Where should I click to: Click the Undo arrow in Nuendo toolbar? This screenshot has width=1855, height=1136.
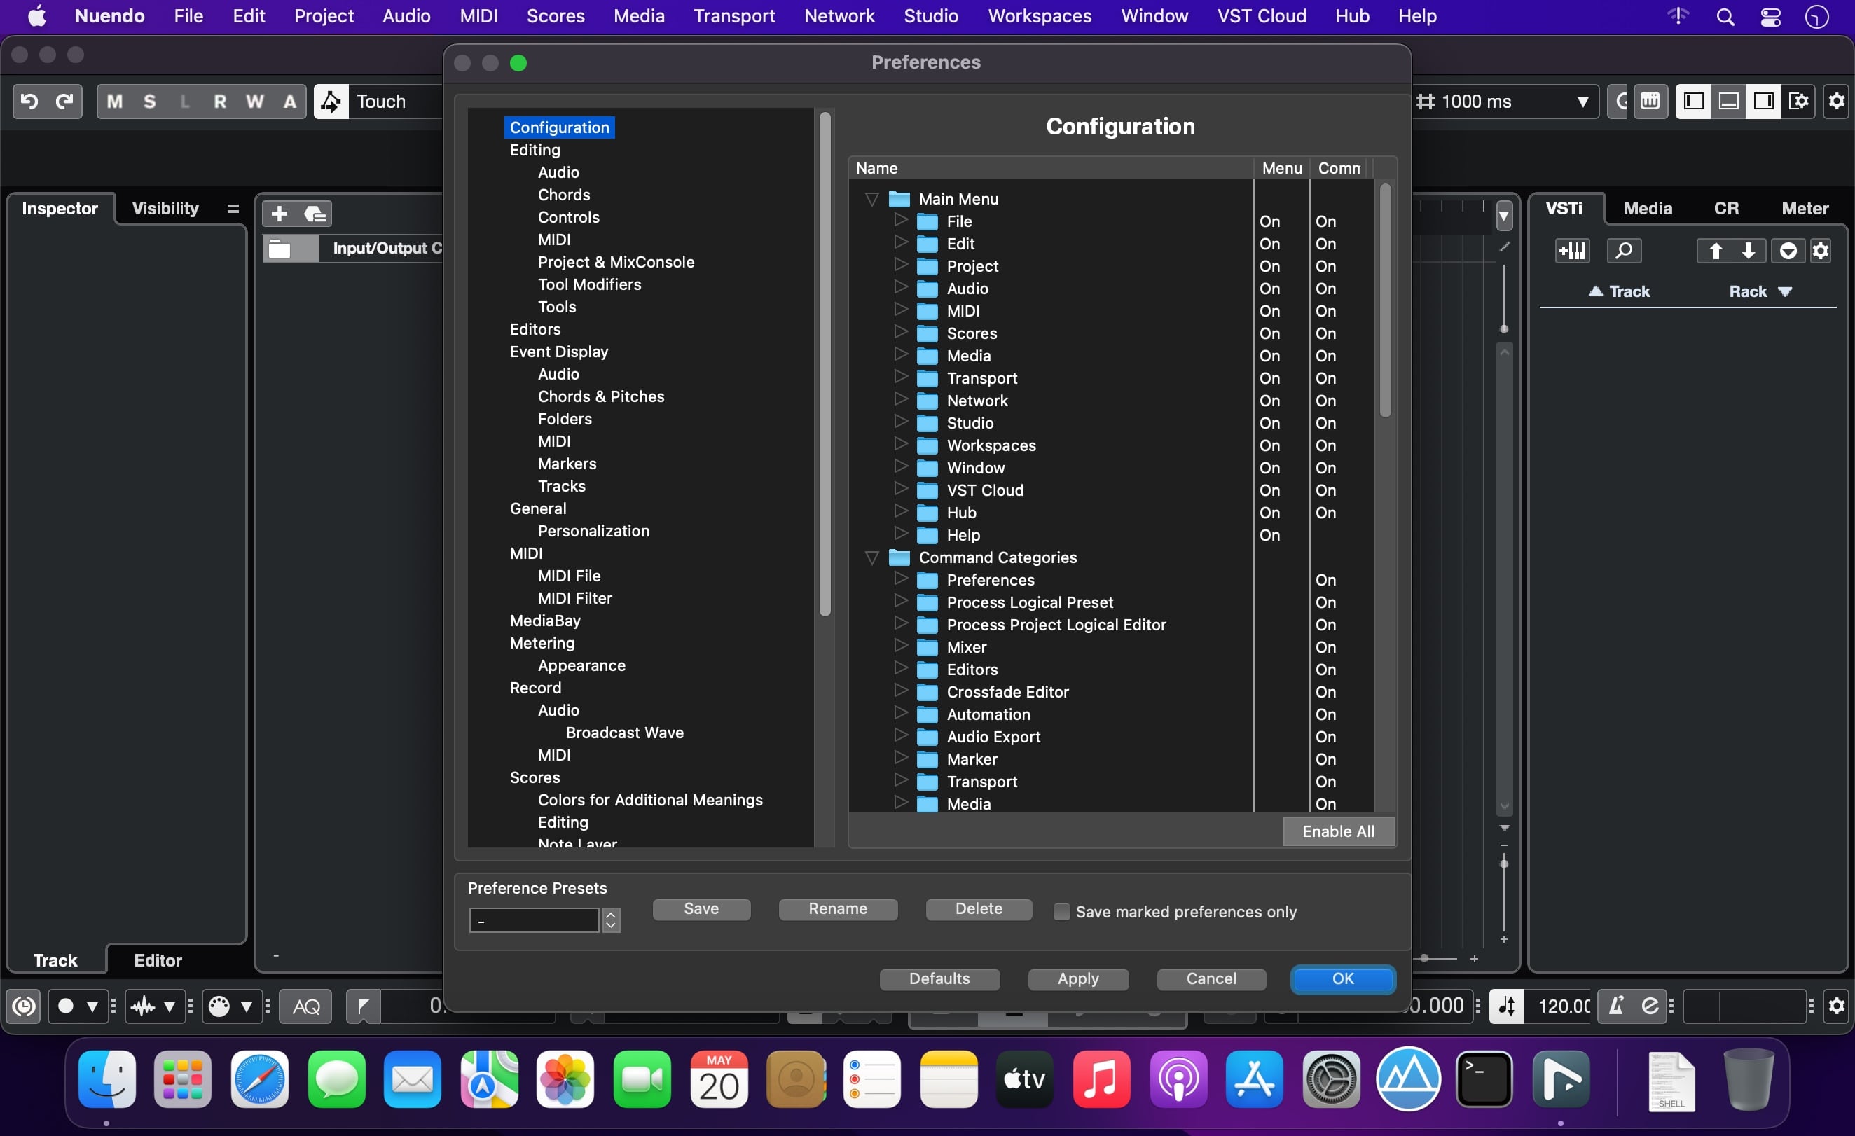click(29, 102)
